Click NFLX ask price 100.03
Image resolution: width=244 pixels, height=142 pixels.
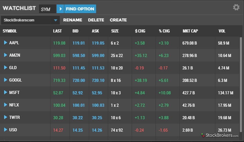98,105
